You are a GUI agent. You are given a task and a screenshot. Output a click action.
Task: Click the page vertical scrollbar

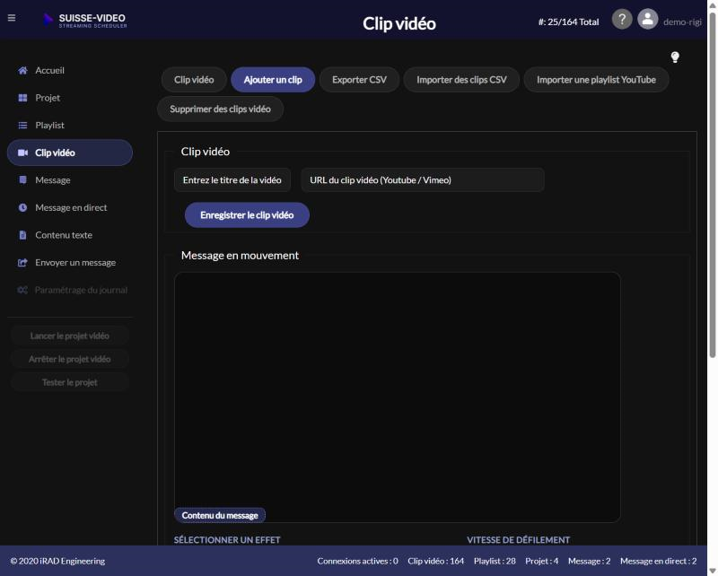click(x=713, y=183)
